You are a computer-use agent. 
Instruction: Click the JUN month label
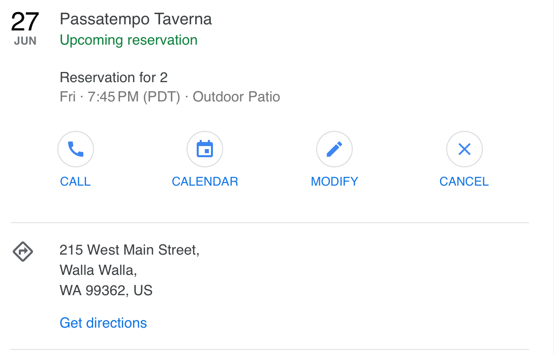pyautogui.click(x=25, y=41)
